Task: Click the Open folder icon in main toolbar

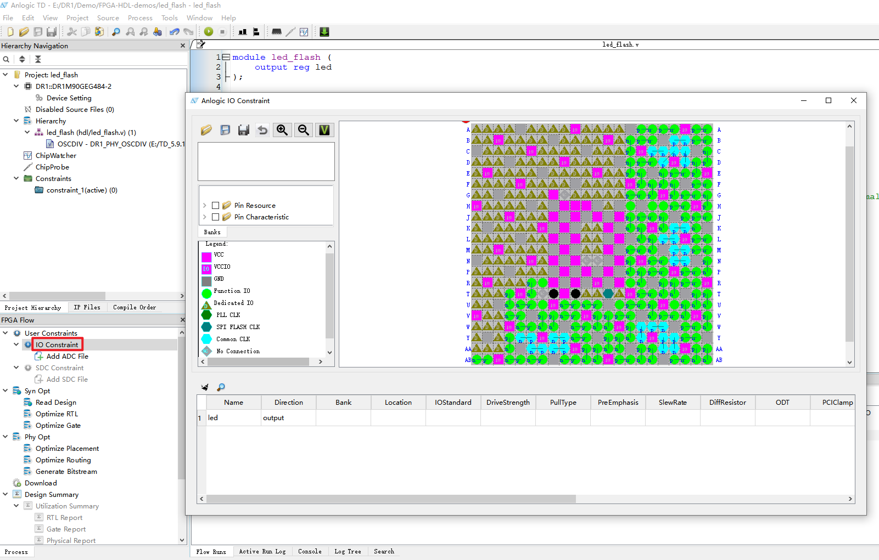Action: pos(24,32)
